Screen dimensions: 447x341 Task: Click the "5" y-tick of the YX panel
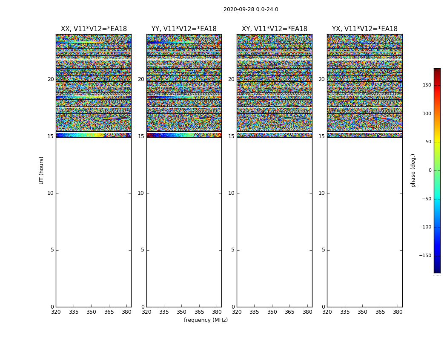point(323,250)
